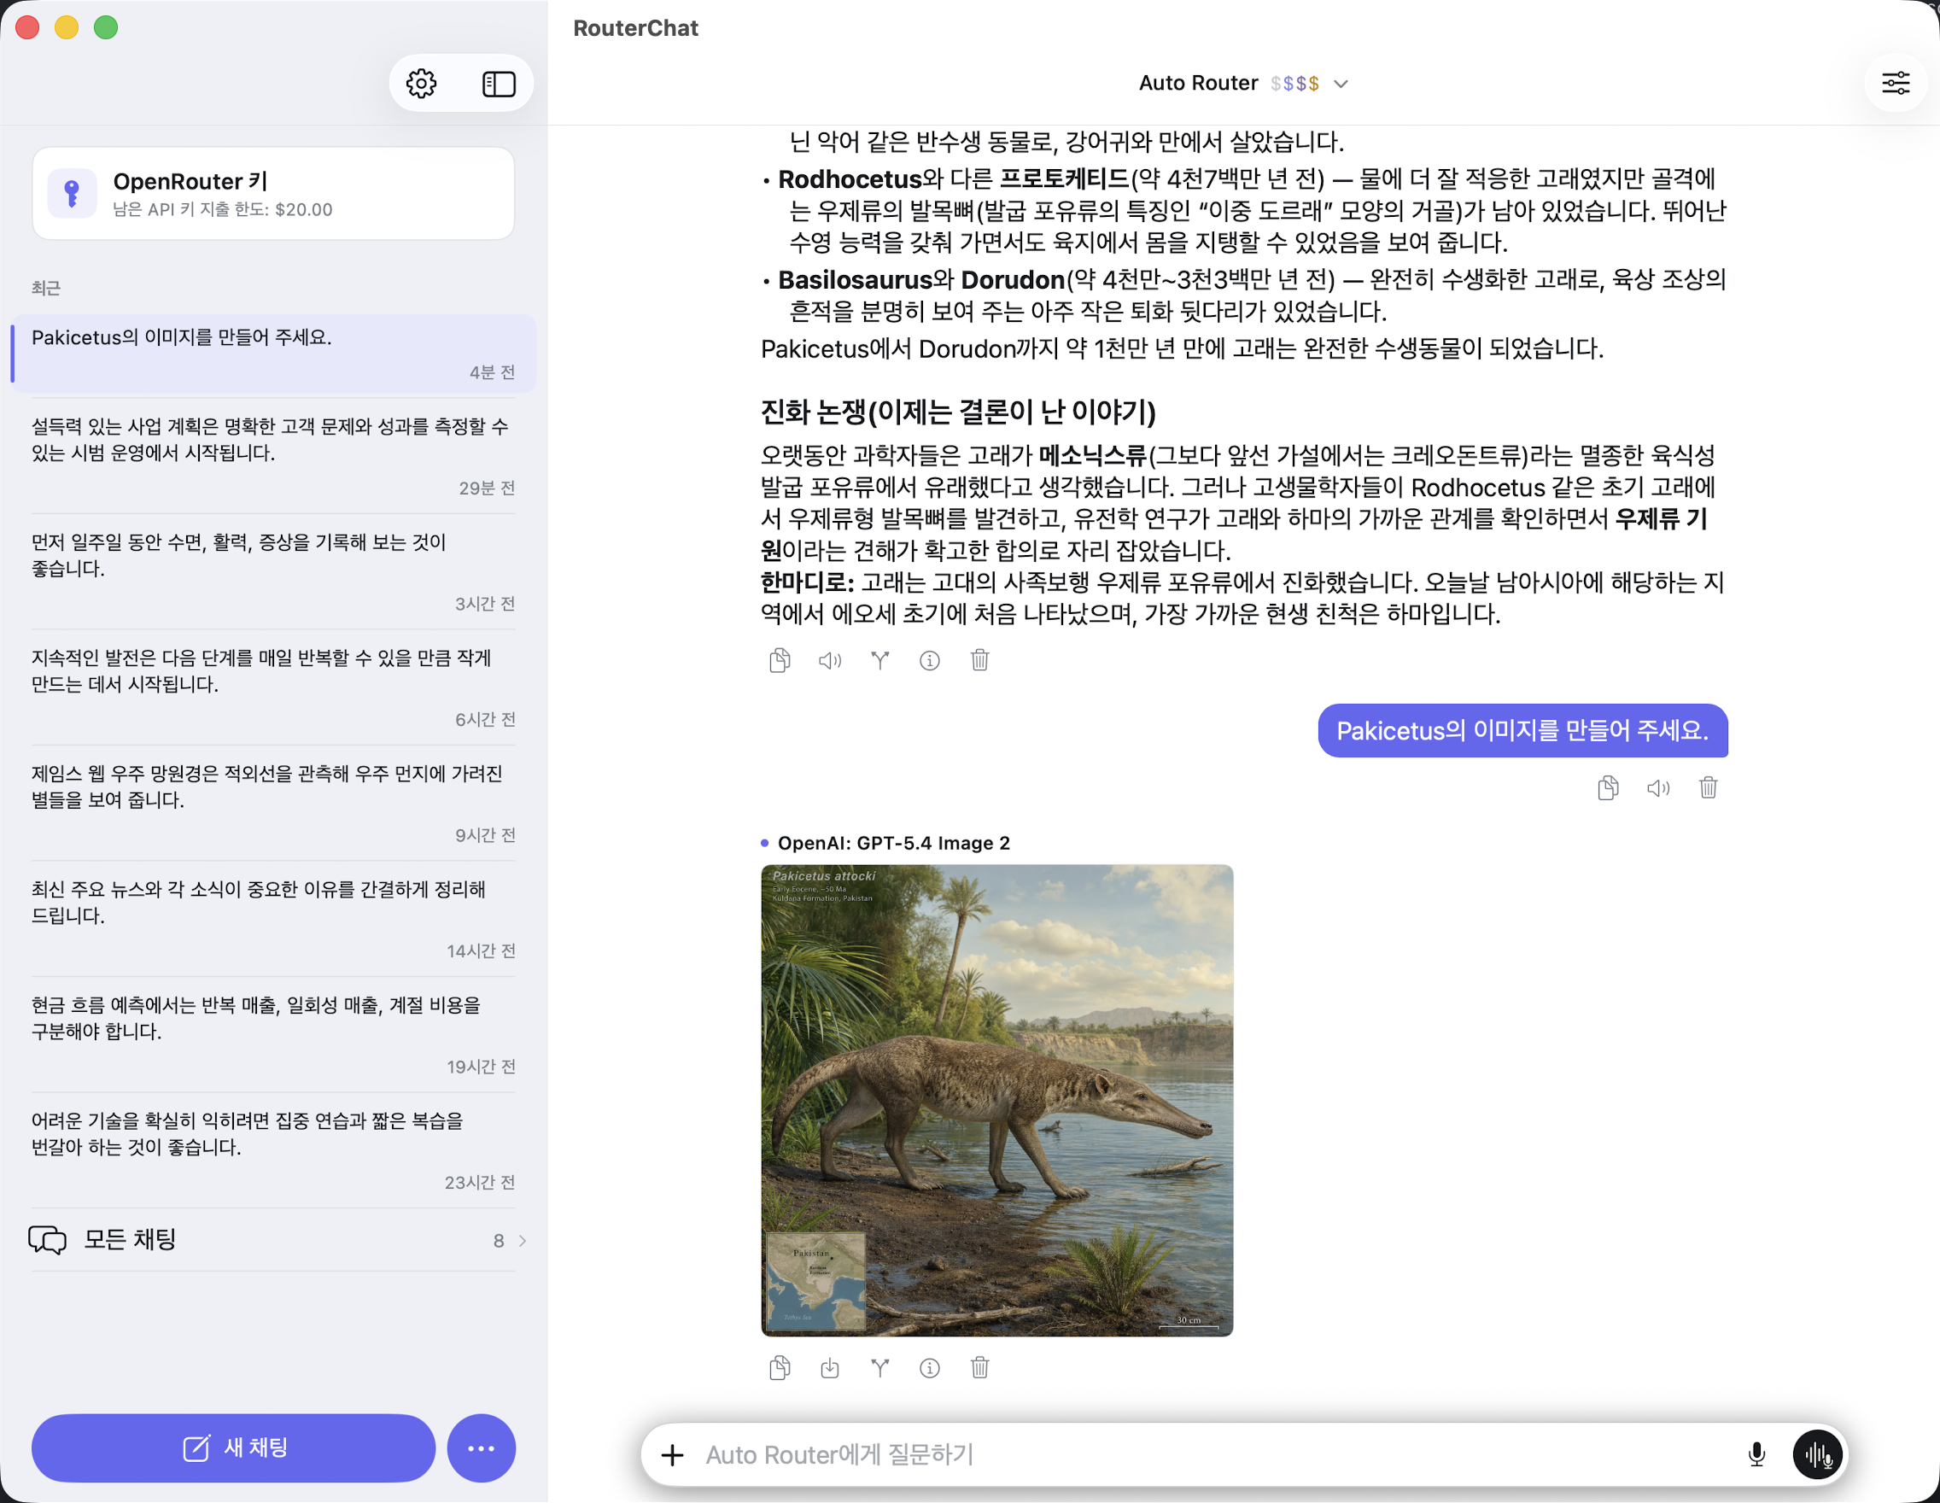Show info for whale evolution answer
1940x1503 pixels.
pyautogui.click(x=930, y=660)
